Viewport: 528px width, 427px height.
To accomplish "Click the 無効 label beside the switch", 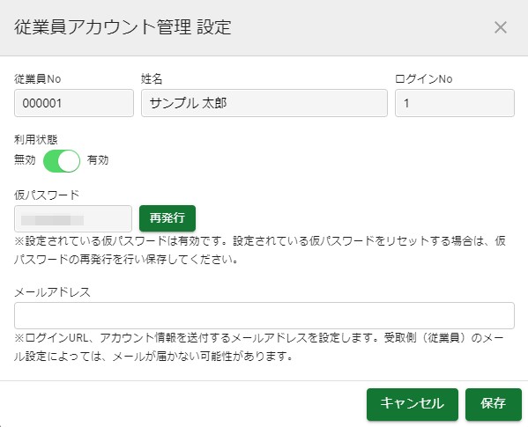I will [x=25, y=159].
